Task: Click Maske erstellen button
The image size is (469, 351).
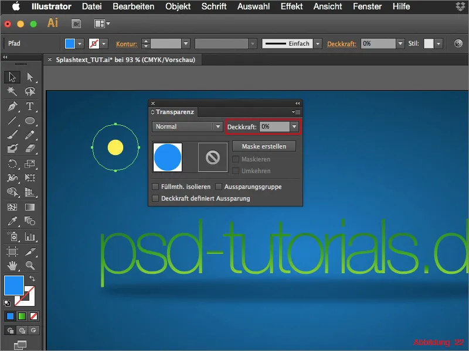Action: 264,146
